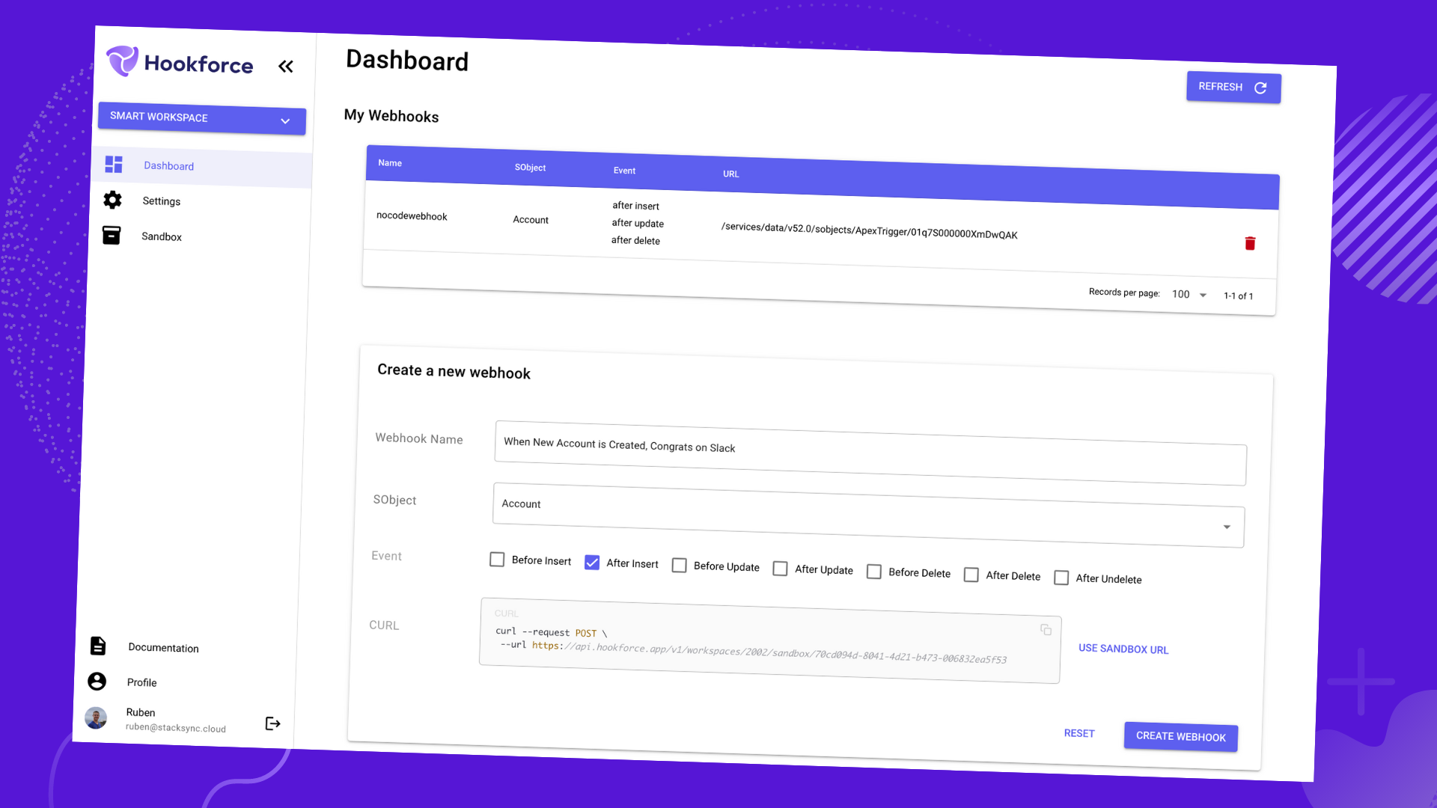Open Sandbox from the sidebar
Screen dimensions: 1437x808
[x=162, y=236]
